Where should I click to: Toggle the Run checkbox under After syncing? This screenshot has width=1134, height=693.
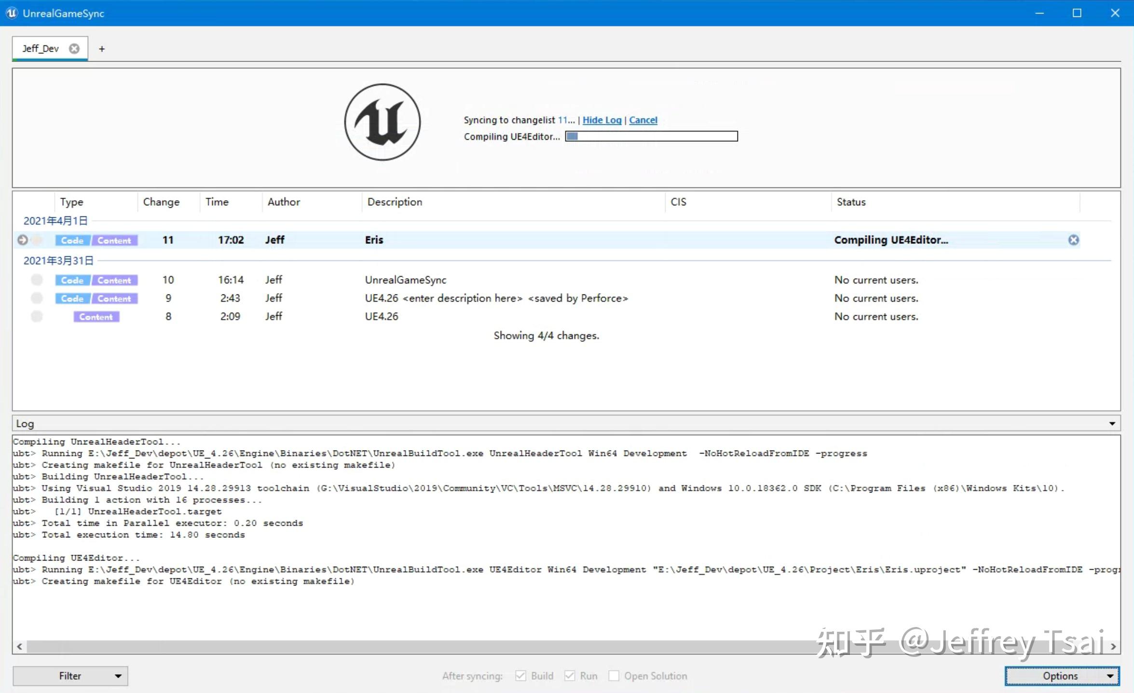point(570,676)
